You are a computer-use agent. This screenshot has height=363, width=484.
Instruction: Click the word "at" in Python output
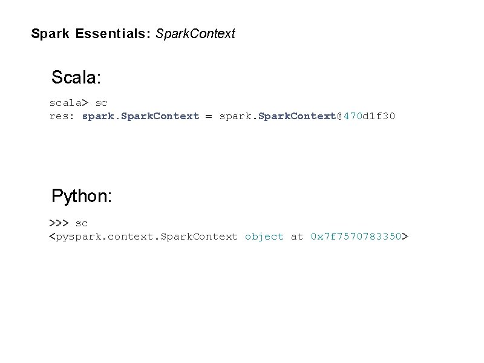point(297,237)
